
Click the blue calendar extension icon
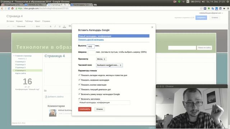216,9
